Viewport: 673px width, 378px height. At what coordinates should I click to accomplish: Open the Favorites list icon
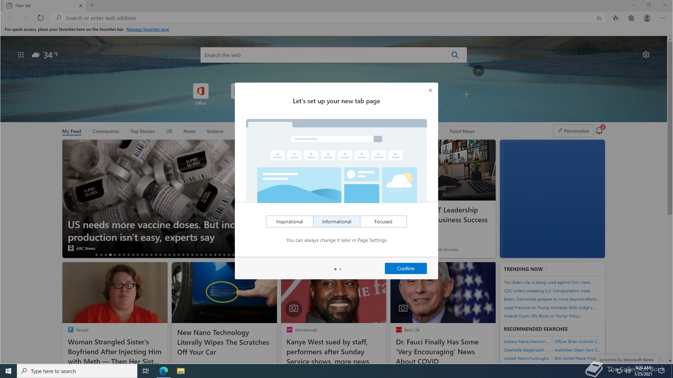click(616, 18)
